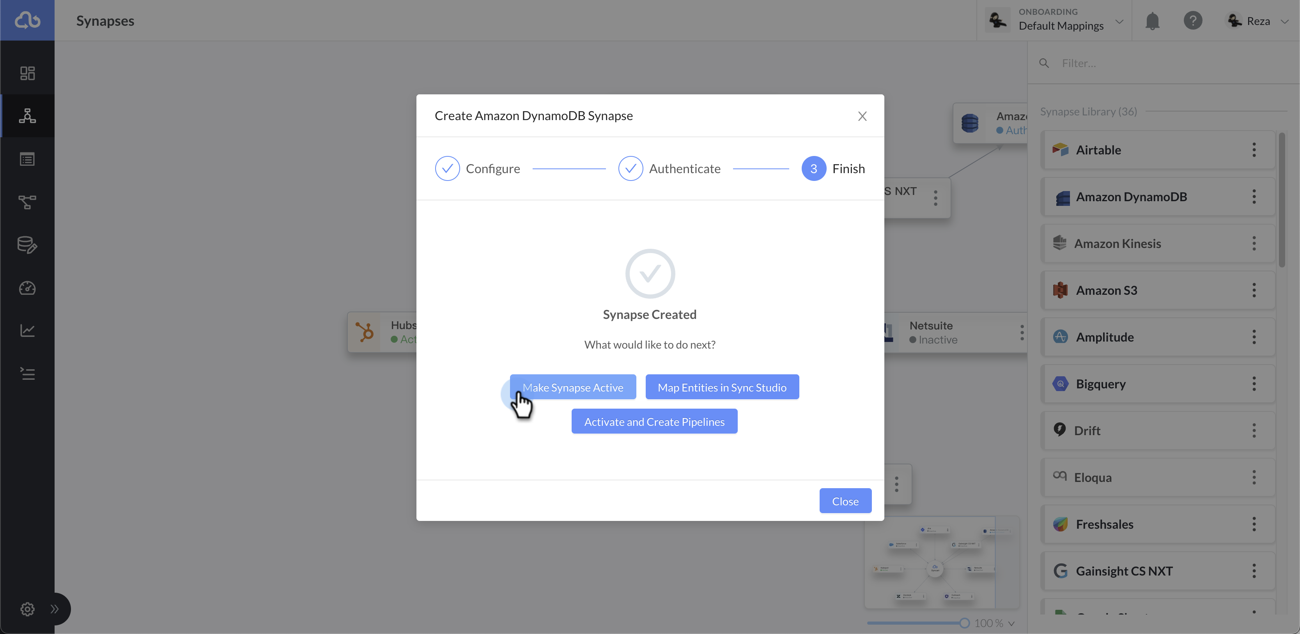Click the search magnifier icon beside Filter
This screenshot has height=634, width=1300.
(1044, 63)
